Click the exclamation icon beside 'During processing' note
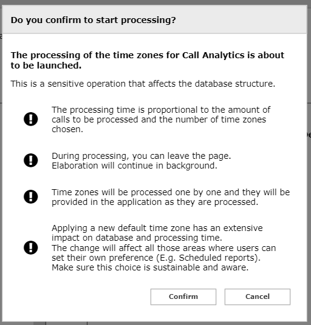Viewport: 311px width, 325px height. pyautogui.click(x=31, y=160)
